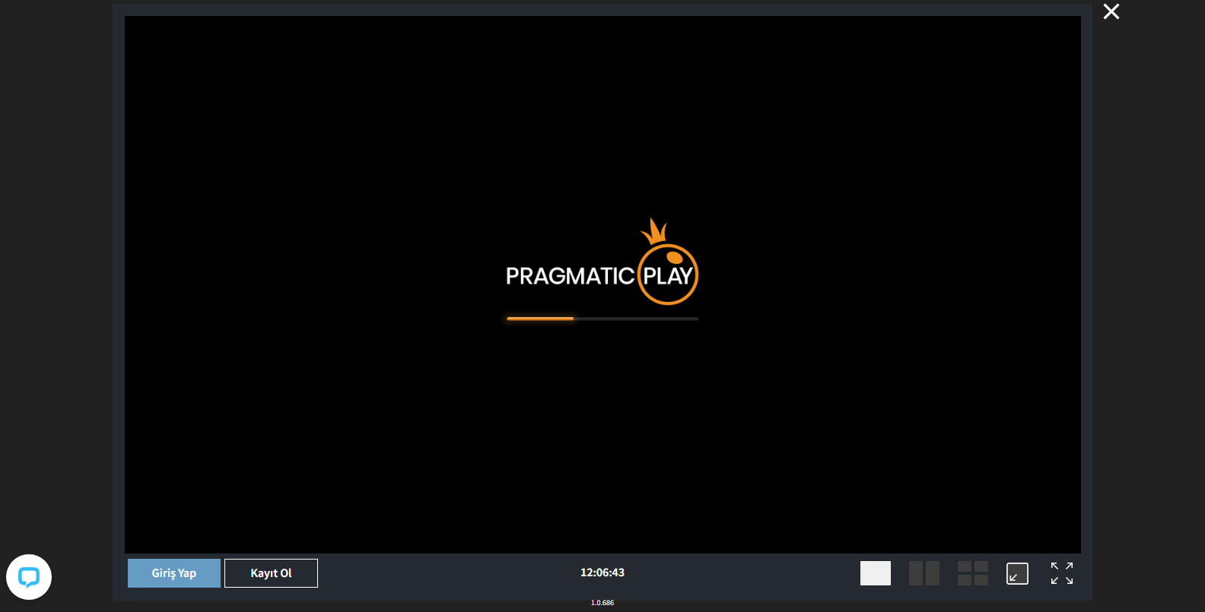Open the live chat support bubble
This screenshot has width=1205, height=612.
point(29,577)
